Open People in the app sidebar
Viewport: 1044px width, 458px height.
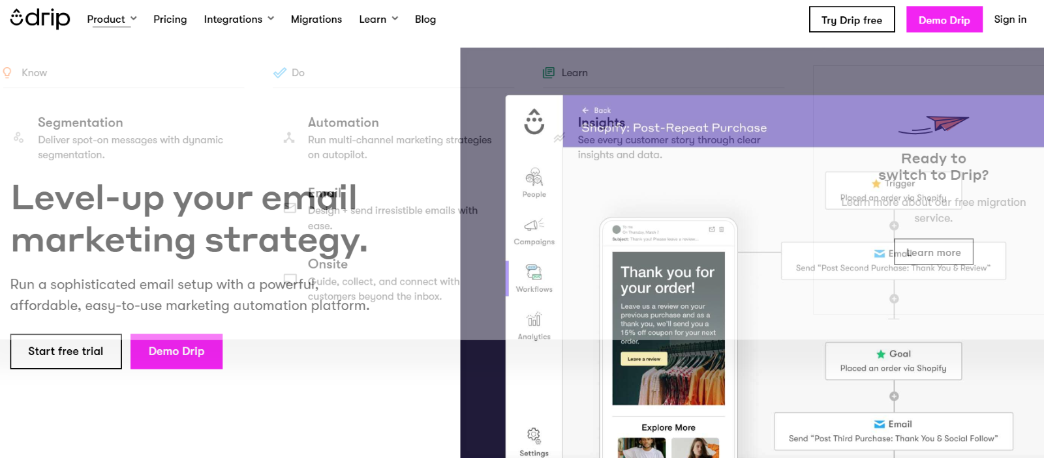(534, 183)
